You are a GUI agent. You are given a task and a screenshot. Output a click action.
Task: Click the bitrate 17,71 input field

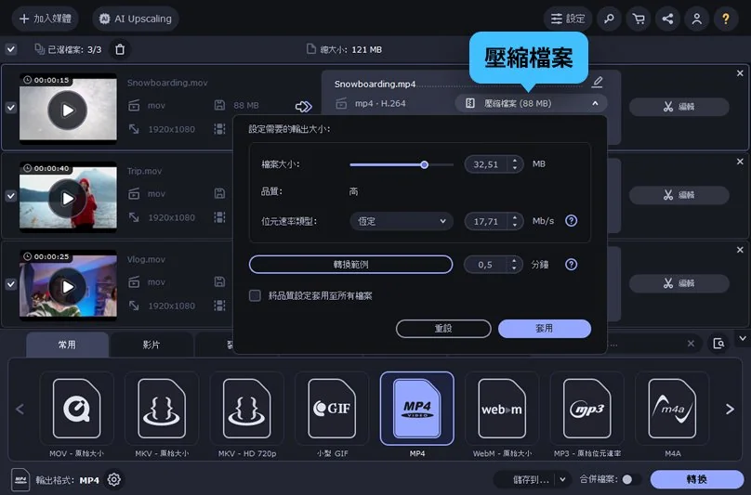point(487,221)
